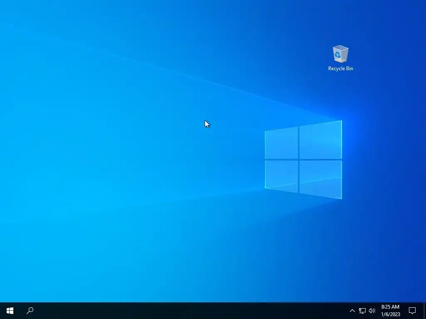Image resolution: width=426 pixels, height=319 pixels.
Task: Open the taskbar search magnifier
Action: coord(30,311)
